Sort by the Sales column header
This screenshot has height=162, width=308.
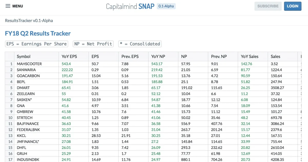pos(283,56)
